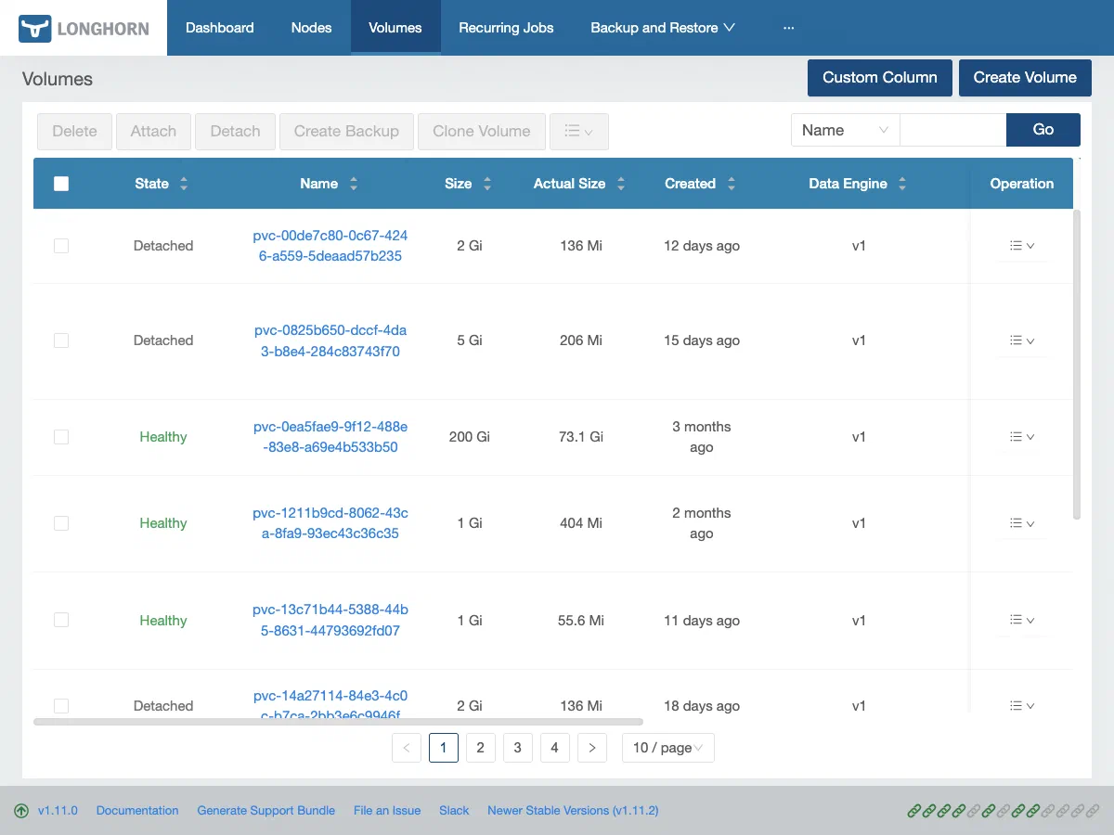Sort by Data Engine column arrows
This screenshot has height=835, width=1114.
pos(902,184)
